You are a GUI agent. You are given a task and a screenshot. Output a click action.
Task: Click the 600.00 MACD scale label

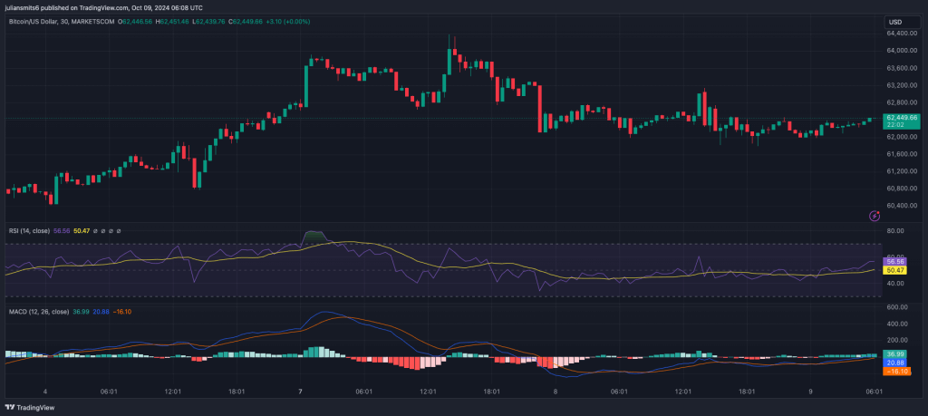click(x=898, y=306)
